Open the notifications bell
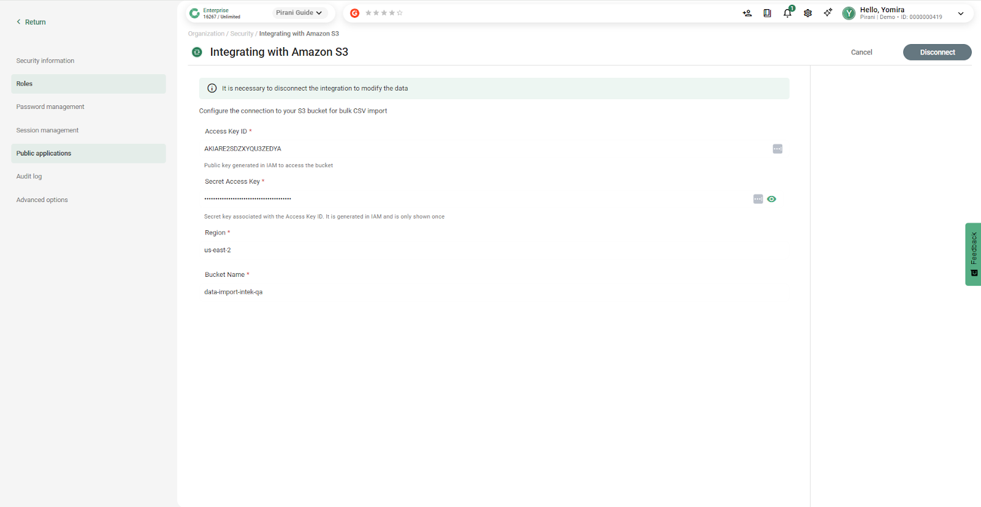Screen dimensions: 981x507 pyautogui.click(x=787, y=13)
